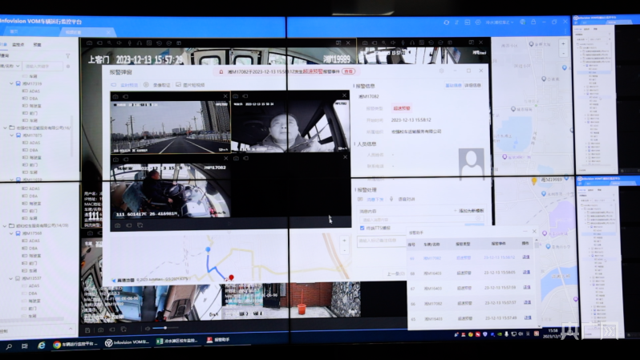
Task: Click the zoom in button on the alarm popup mini map
Action: coord(345,241)
